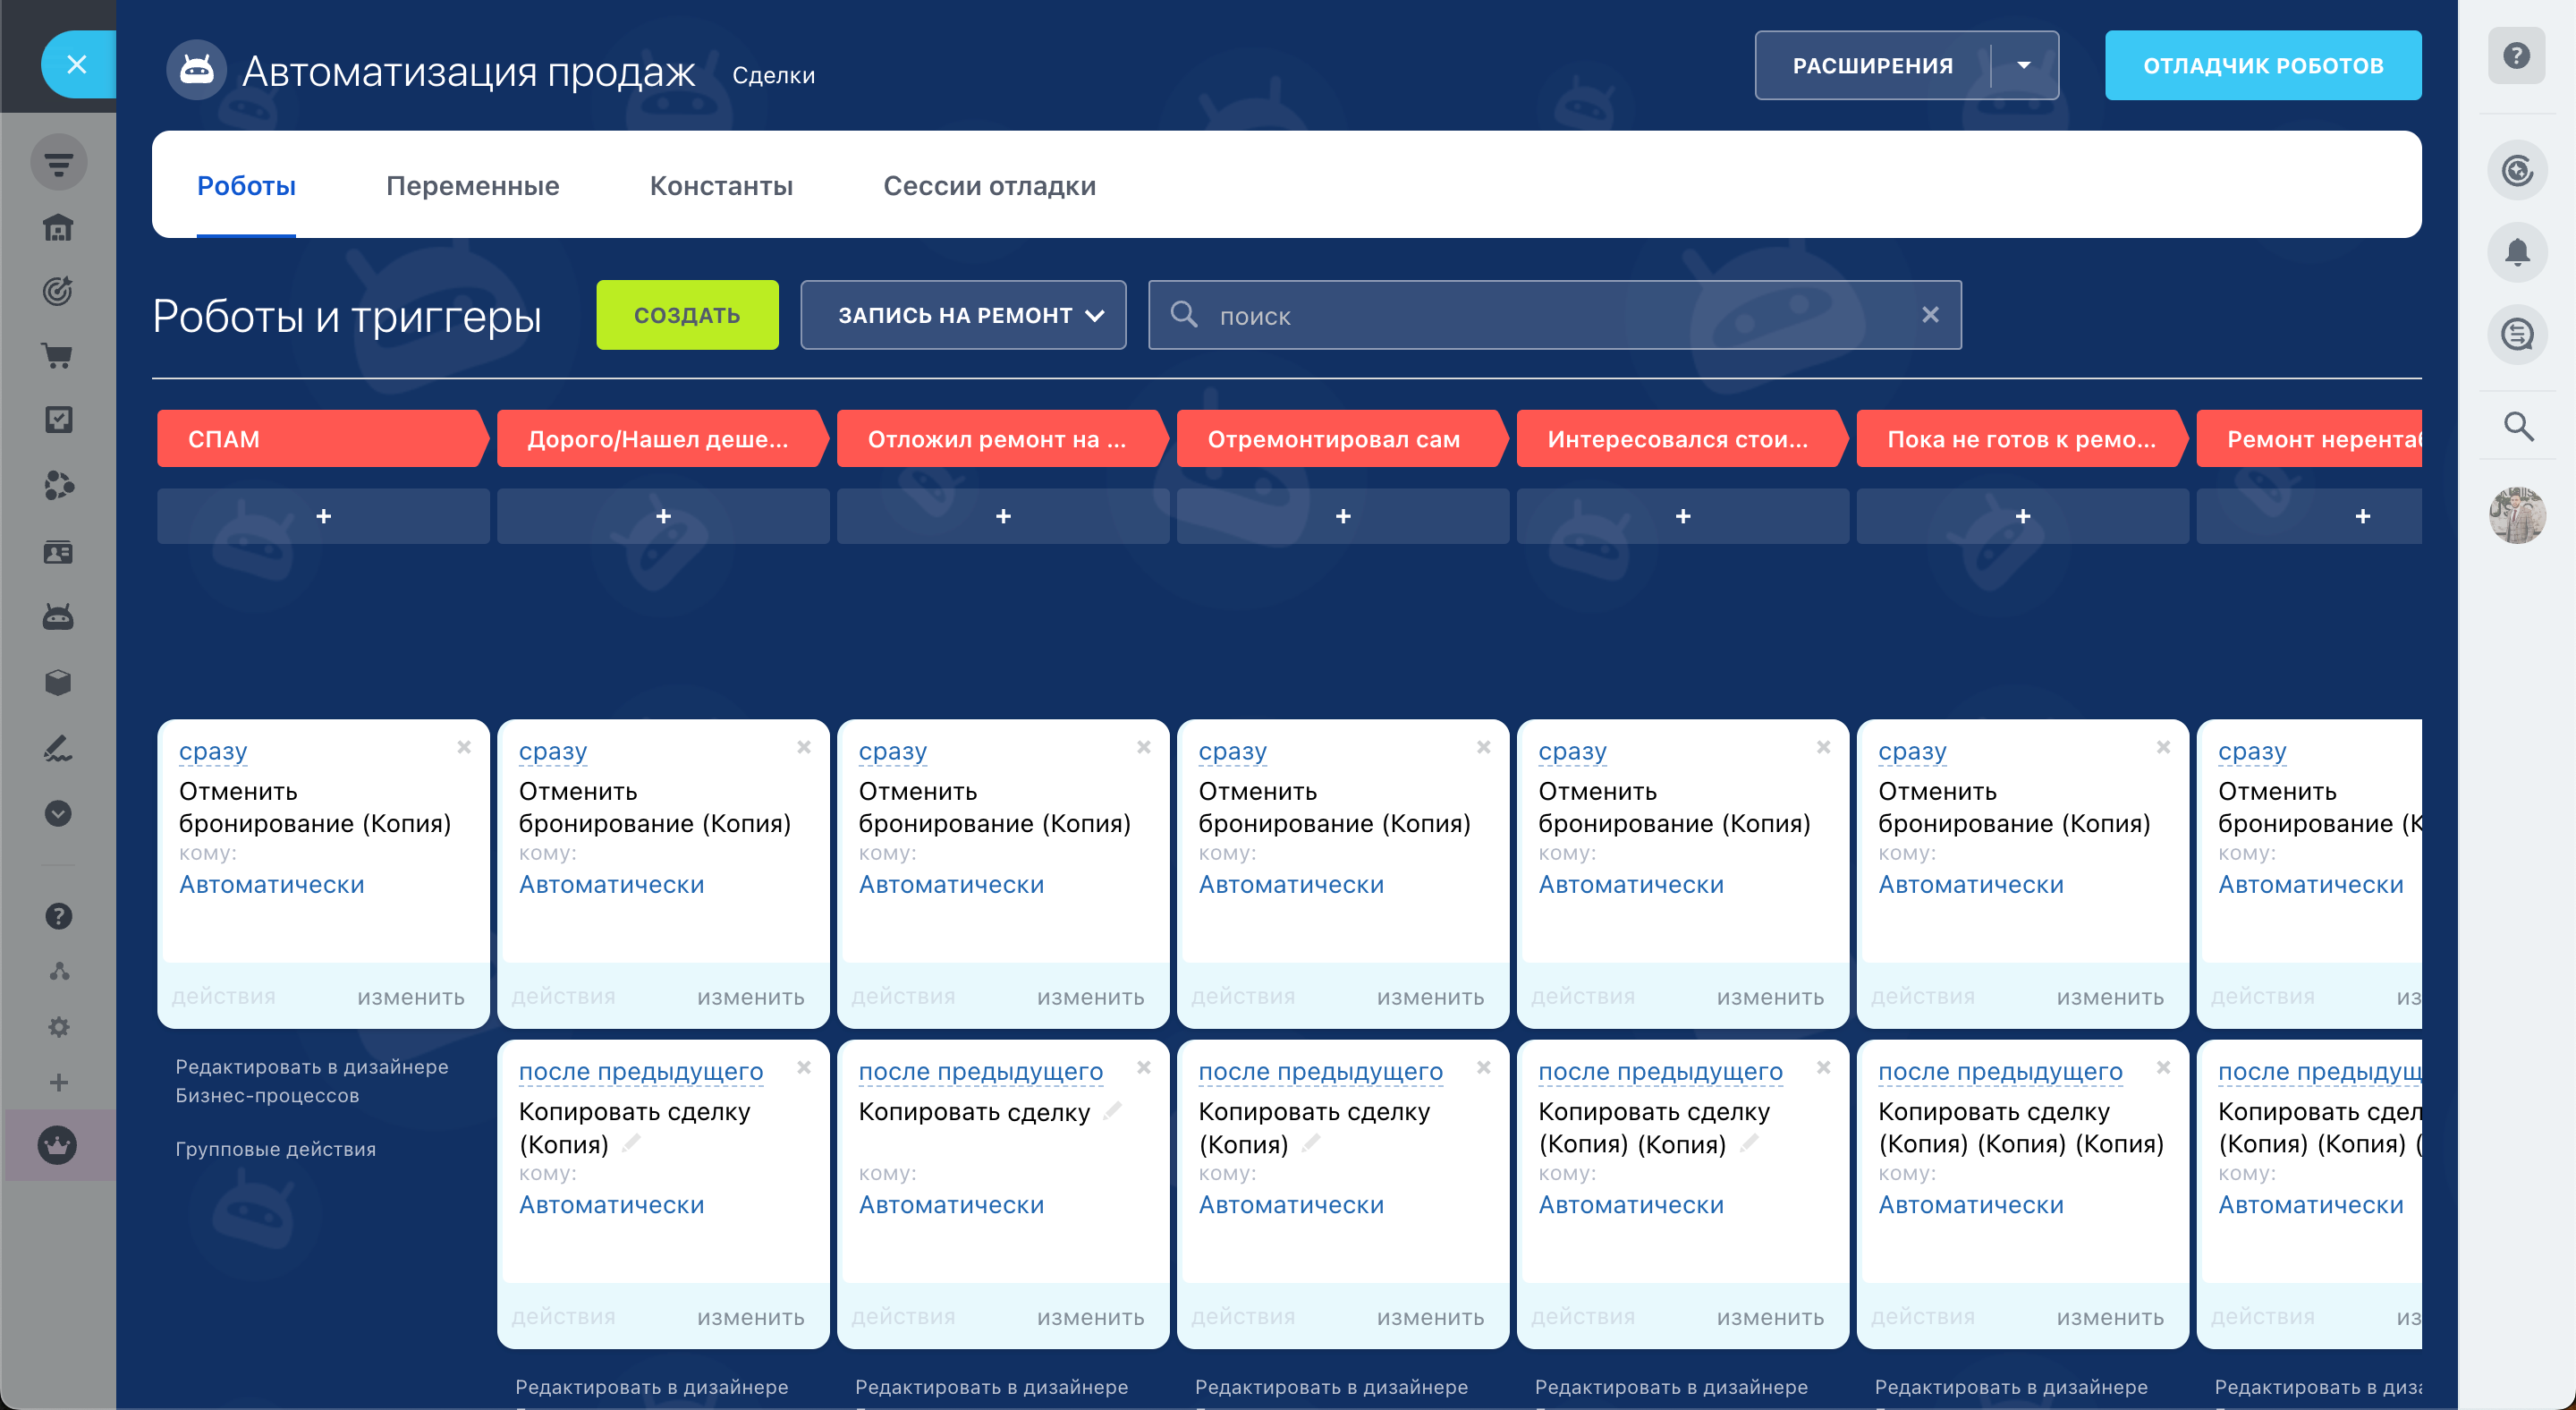
Task: Open the Сессии отладки tab
Action: click(x=989, y=186)
